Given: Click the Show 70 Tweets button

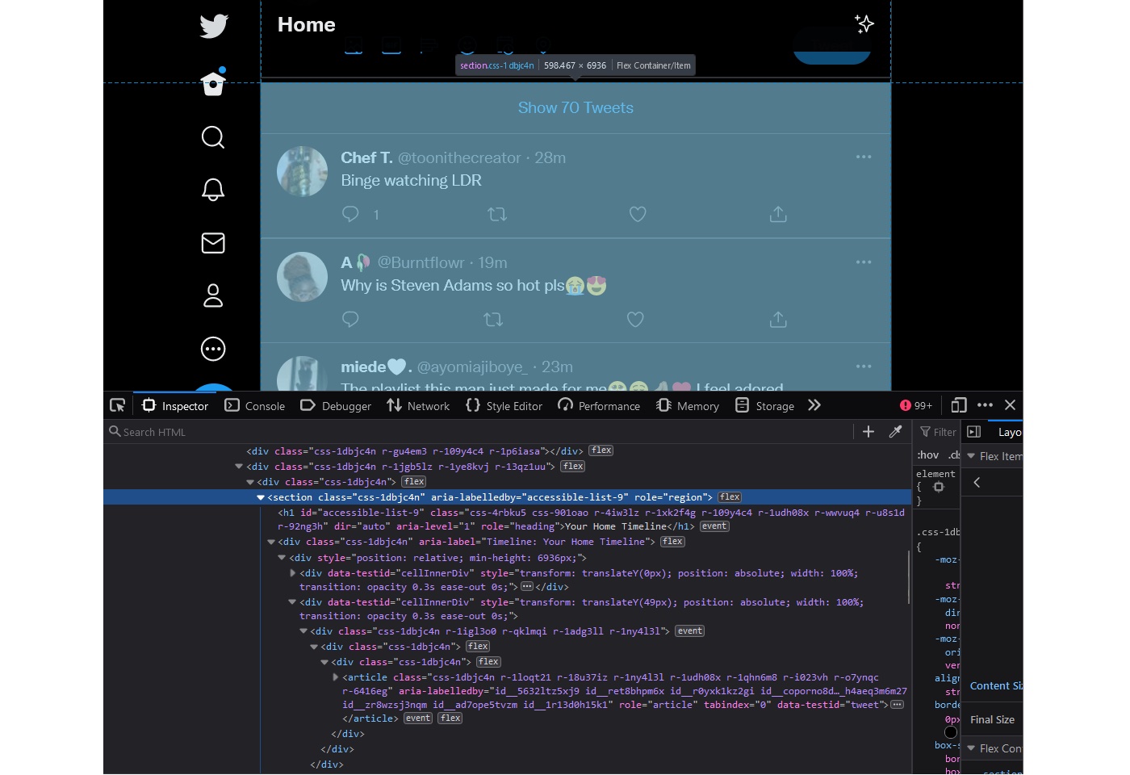Looking at the screenshot, I should coord(575,107).
